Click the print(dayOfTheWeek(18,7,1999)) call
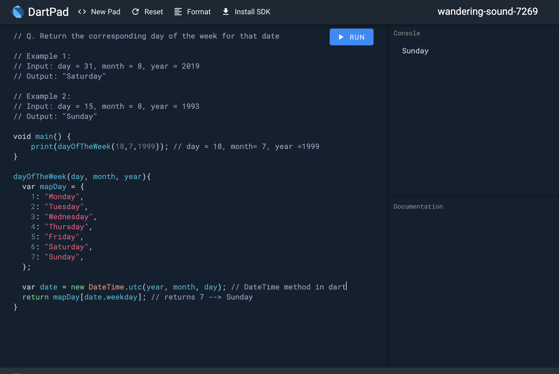The height and width of the screenshot is (374, 559). coord(100,146)
